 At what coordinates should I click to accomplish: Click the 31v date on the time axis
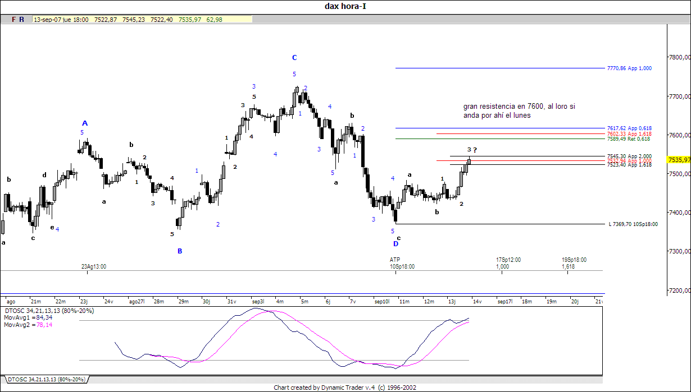[x=231, y=302]
